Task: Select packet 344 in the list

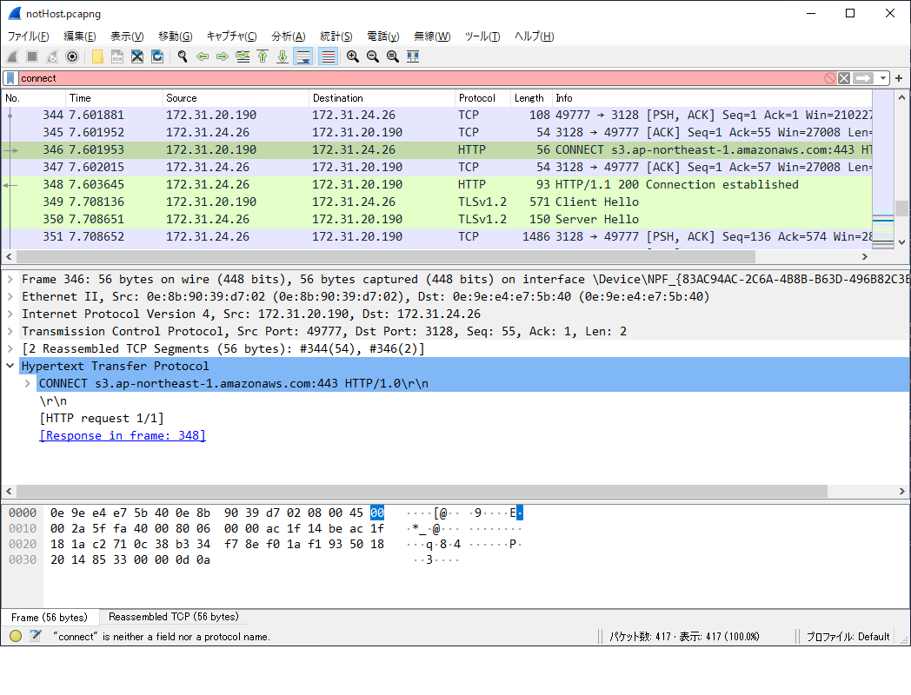Action: tap(437, 115)
